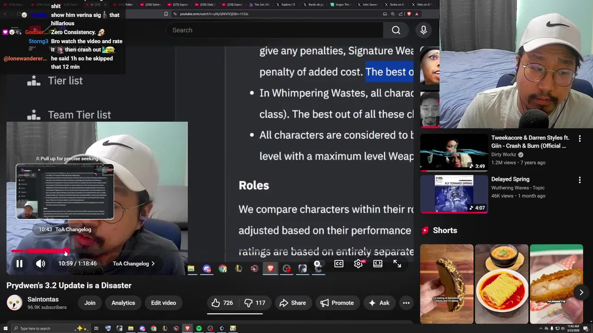Open Spotify from the Windows taskbar
This screenshot has height=333, width=593.
[199, 328]
